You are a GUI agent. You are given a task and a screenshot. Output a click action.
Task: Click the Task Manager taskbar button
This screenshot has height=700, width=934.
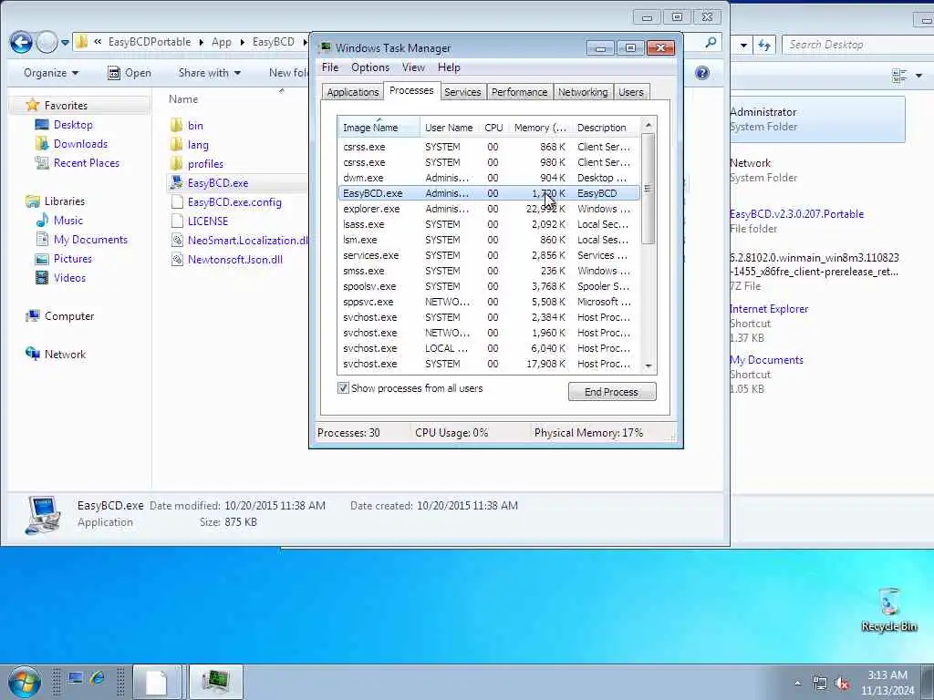pyautogui.click(x=215, y=682)
